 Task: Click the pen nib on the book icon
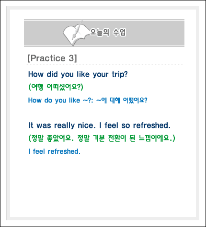(x=73, y=37)
